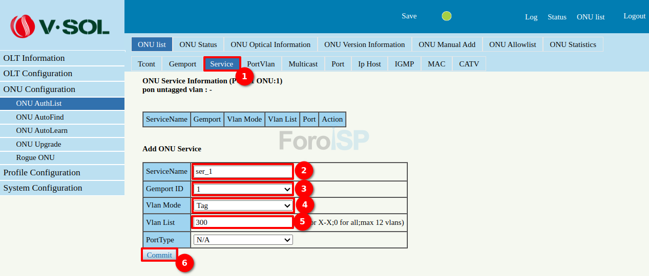Click into the Vlan List field
The height and width of the screenshot is (276, 649).
pos(242,222)
